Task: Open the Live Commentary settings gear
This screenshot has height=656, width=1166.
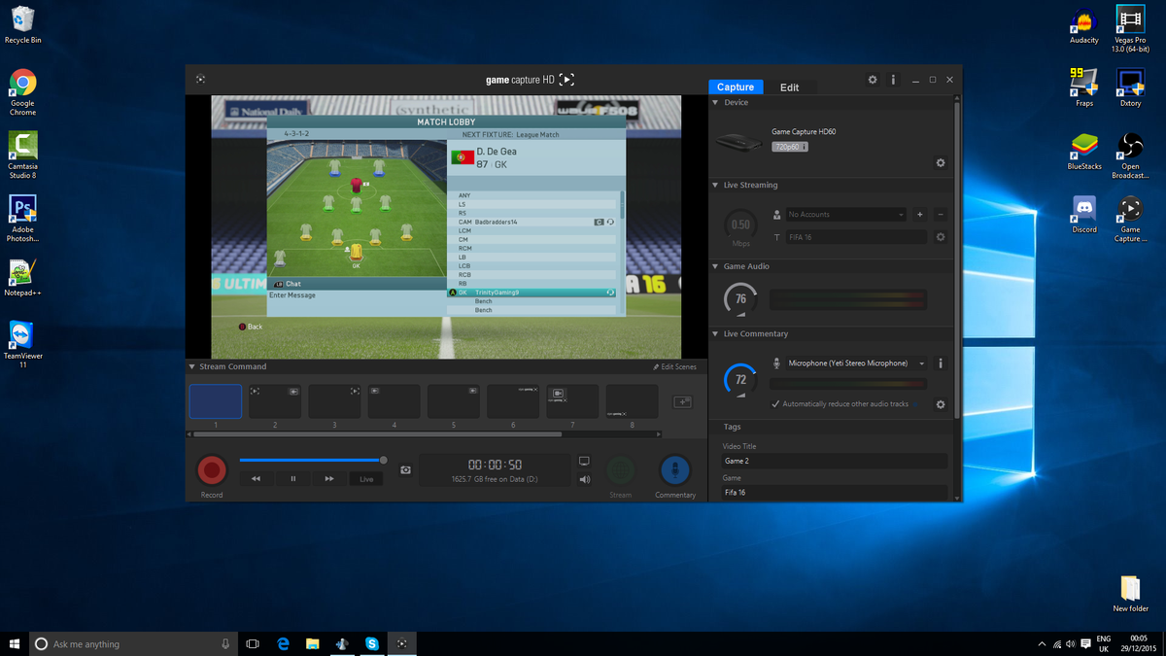Action: coord(939,405)
